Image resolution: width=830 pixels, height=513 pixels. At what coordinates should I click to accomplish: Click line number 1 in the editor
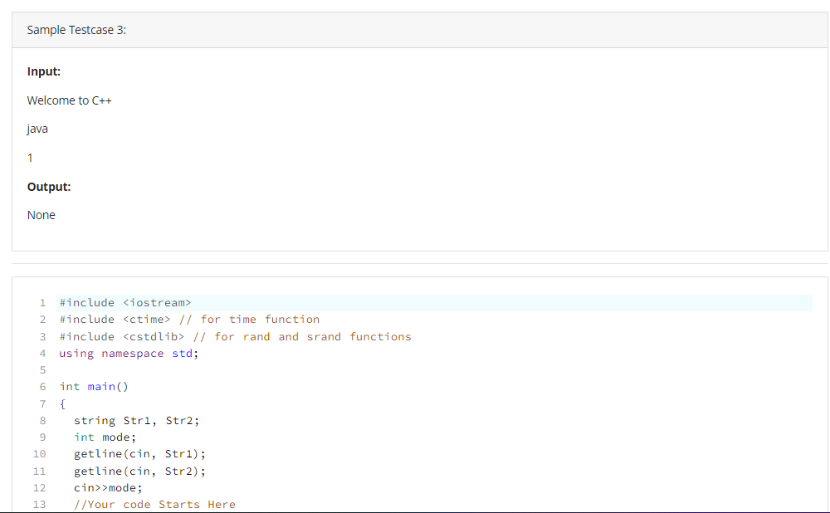click(x=42, y=302)
